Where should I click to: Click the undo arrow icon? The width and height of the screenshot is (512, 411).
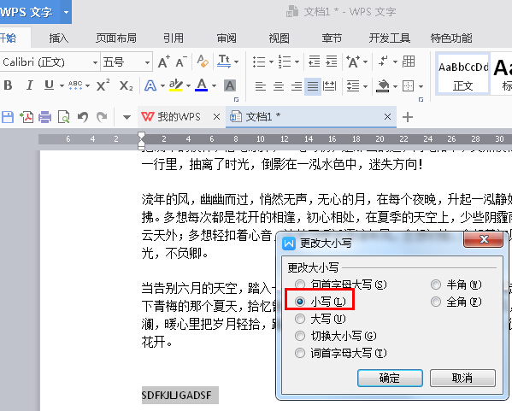pos(83,117)
